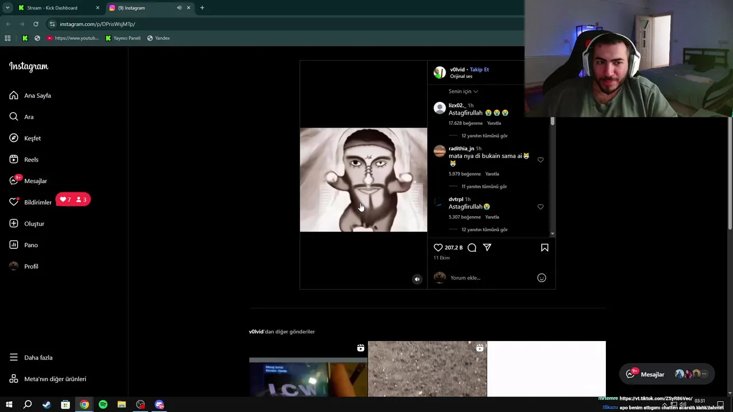Launch Spotify from the taskbar

103,405
